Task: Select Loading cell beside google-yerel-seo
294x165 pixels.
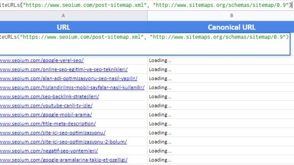Action: [220, 60]
